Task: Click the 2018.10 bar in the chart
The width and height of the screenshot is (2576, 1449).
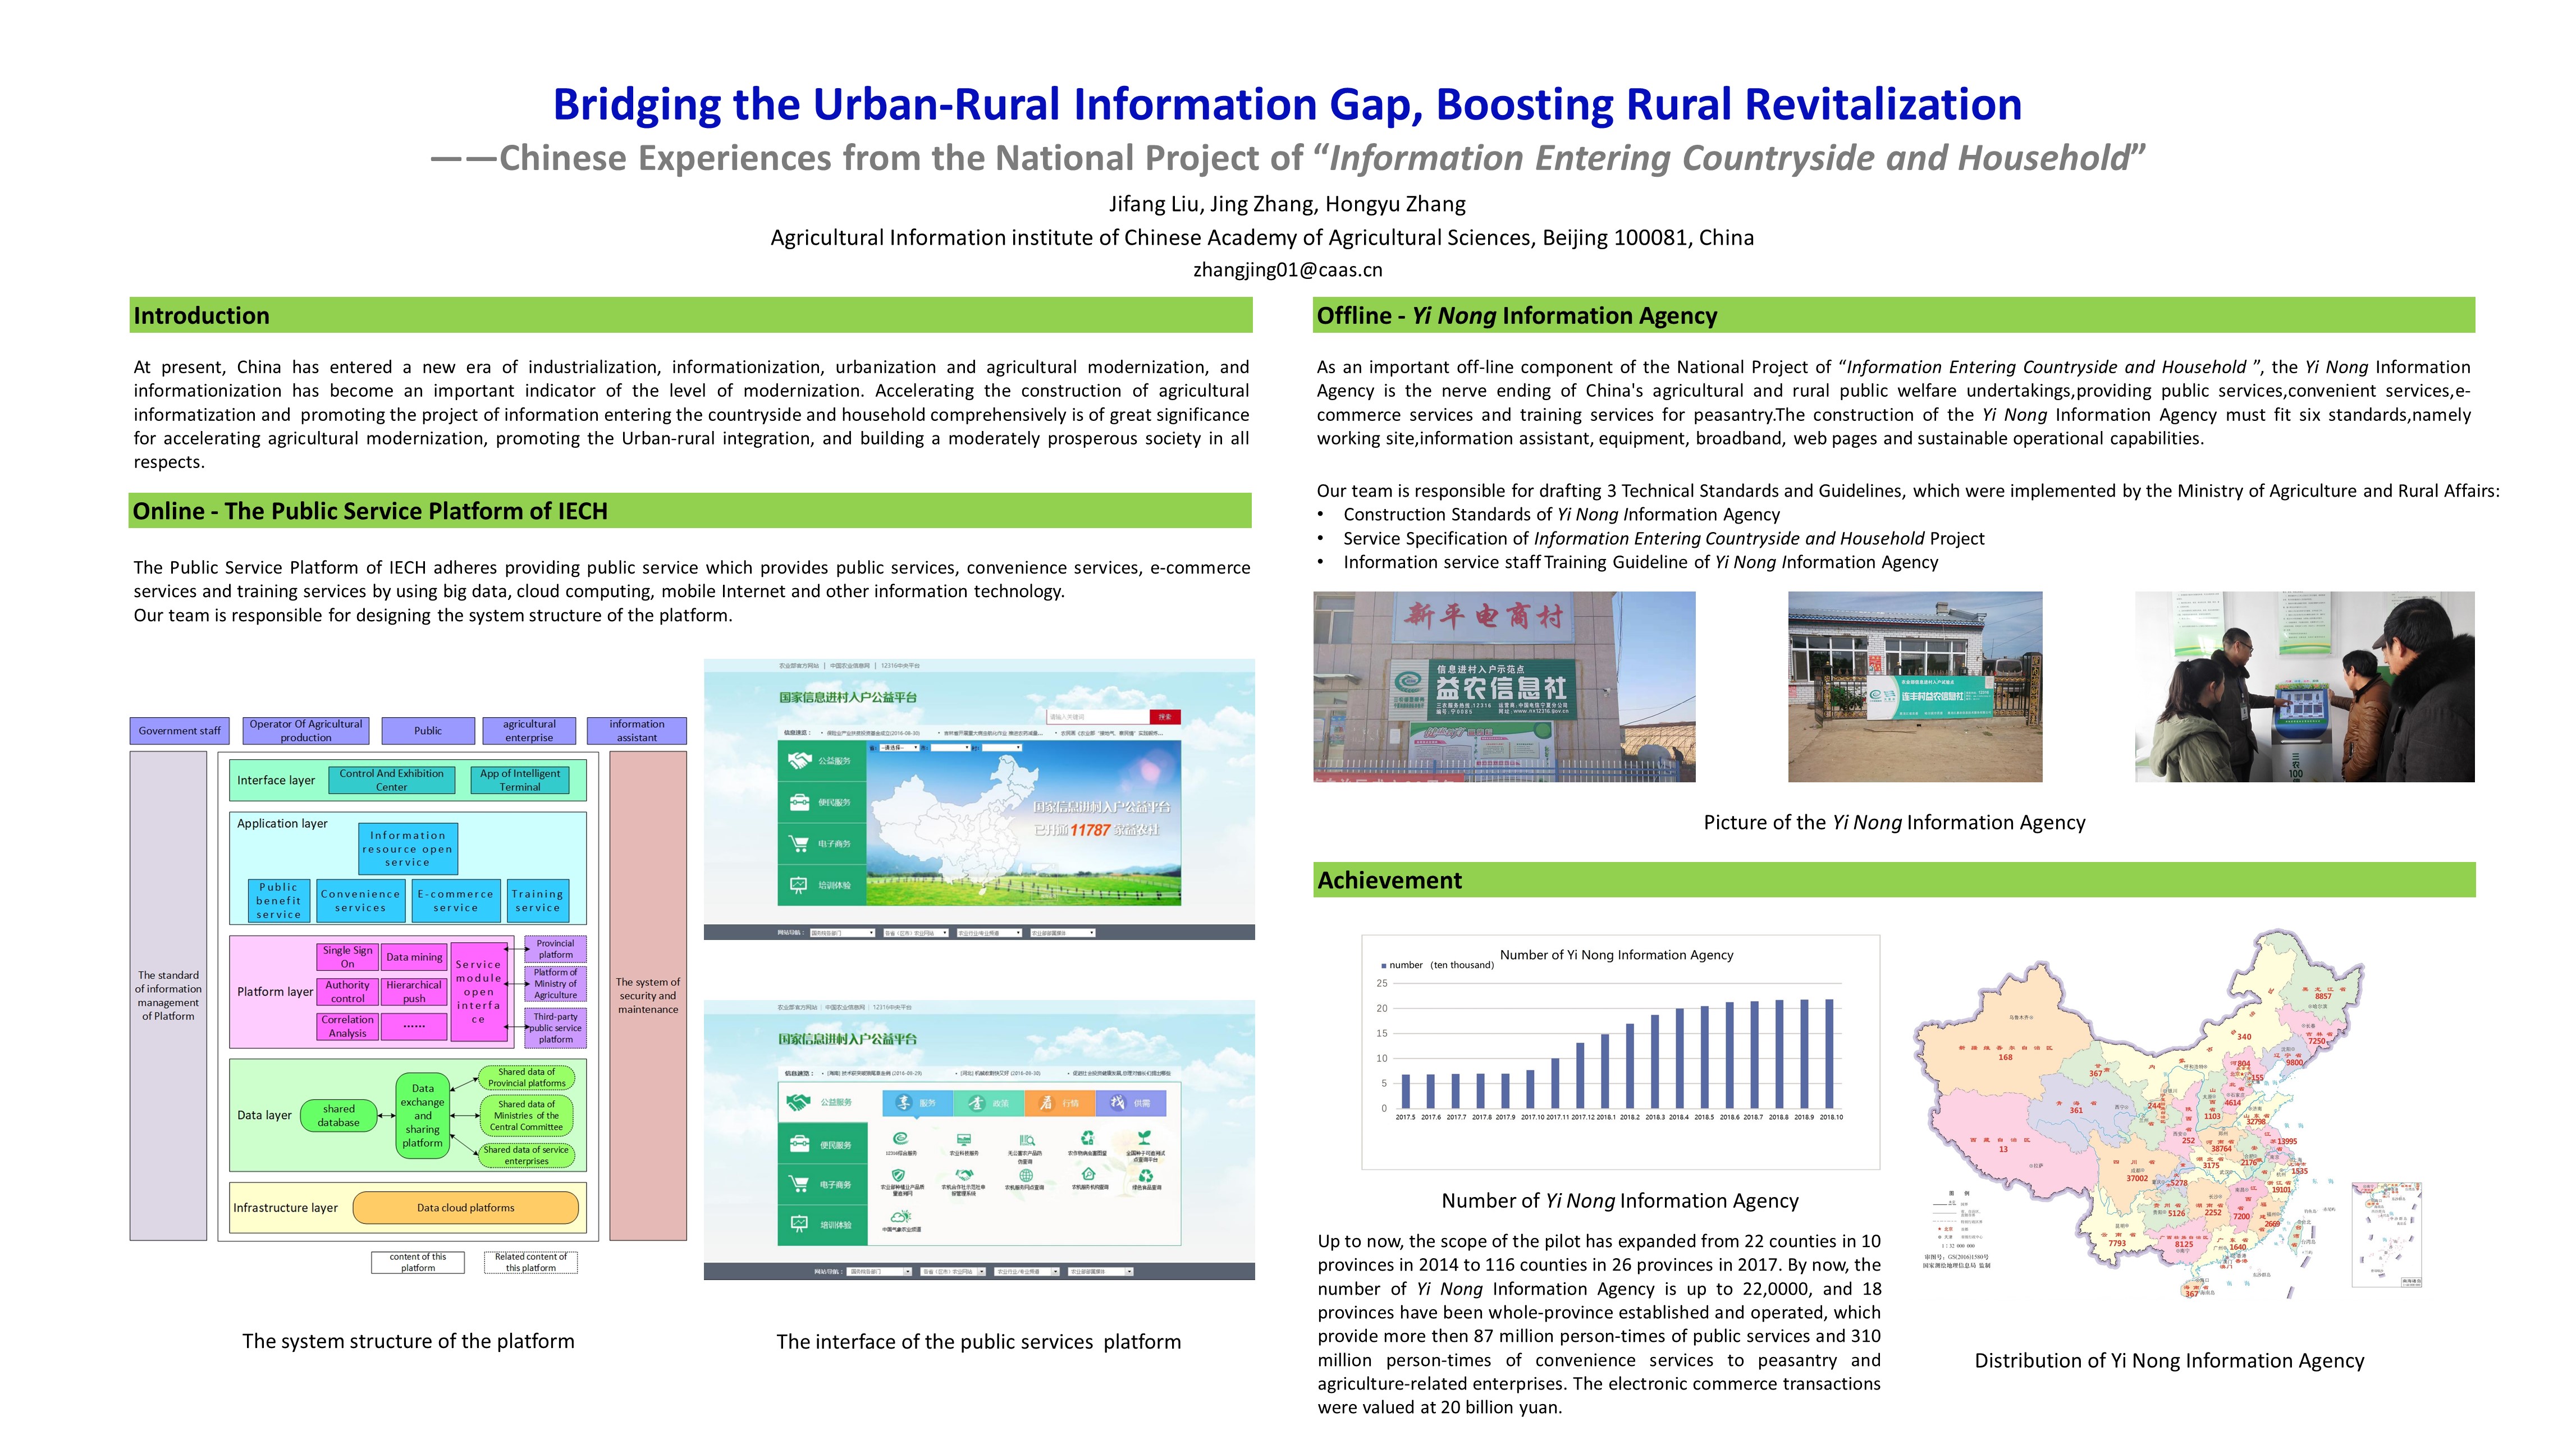Action: point(1830,1054)
